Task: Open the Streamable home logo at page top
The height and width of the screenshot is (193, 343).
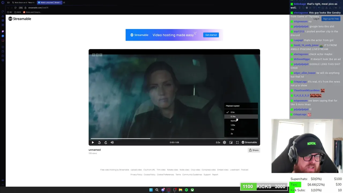Action: tap(20, 19)
